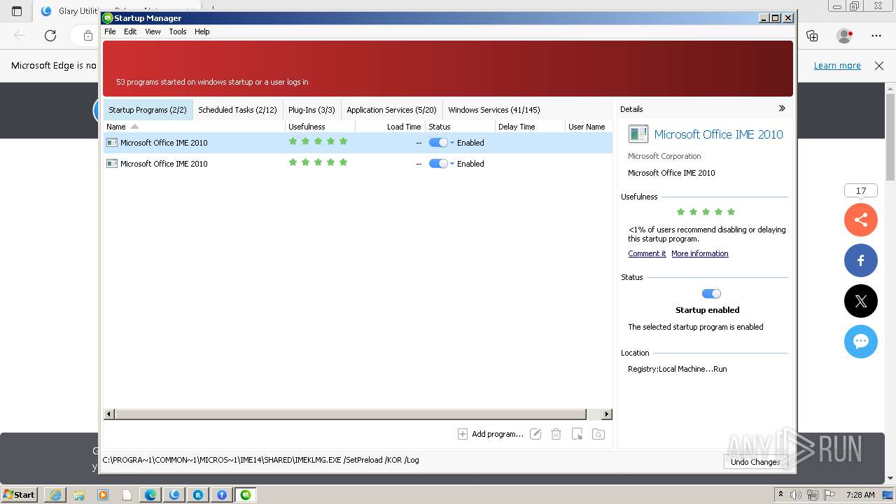The width and height of the screenshot is (896, 504).
Task: Dismiss the Edge notification bar with X
Action: pos(879,66)
